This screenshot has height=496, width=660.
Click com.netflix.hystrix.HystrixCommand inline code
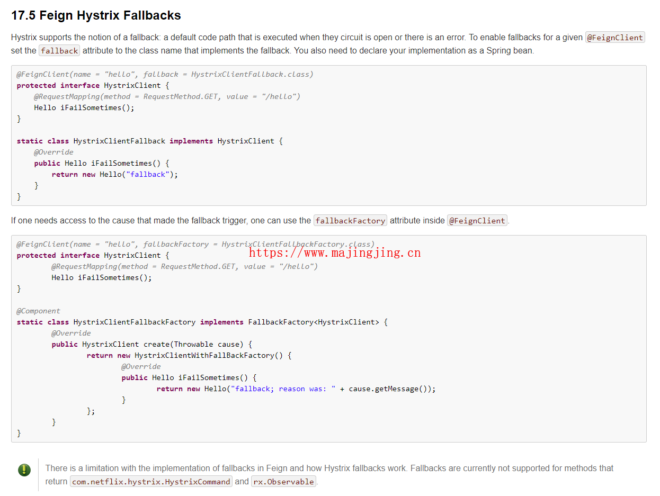(x=151, y=482)
